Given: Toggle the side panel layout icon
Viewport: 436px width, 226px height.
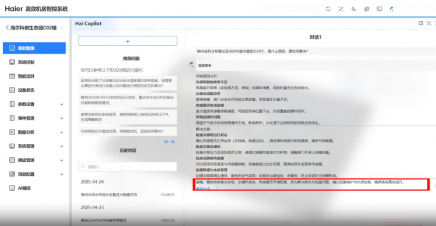Looking at the screenshot, I should point(420,23).
